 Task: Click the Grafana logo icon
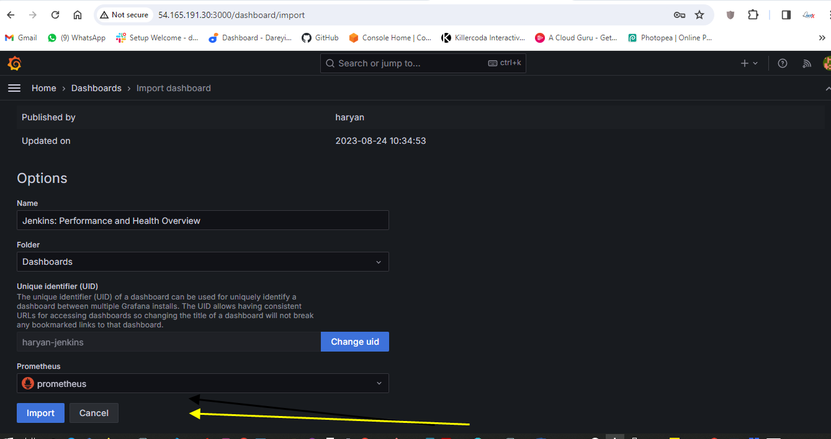(14, 63)
